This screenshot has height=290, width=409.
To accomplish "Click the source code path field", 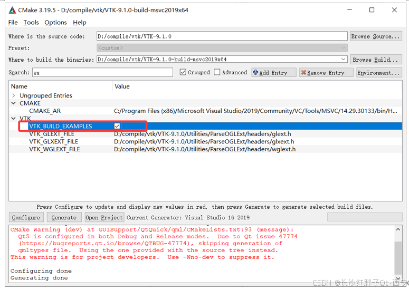I will tap(222, 36).
